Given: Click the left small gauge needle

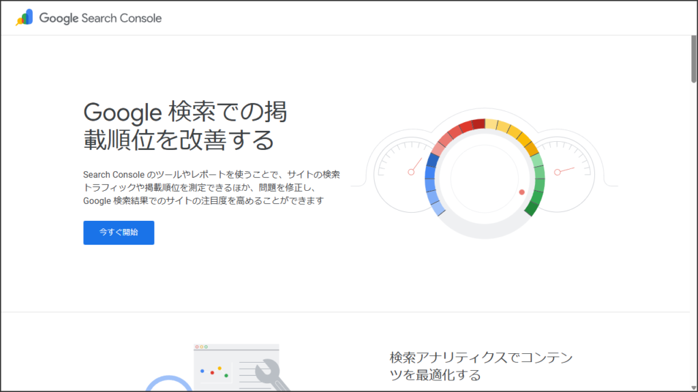Looking at the screenshot, I should point(415,168).
